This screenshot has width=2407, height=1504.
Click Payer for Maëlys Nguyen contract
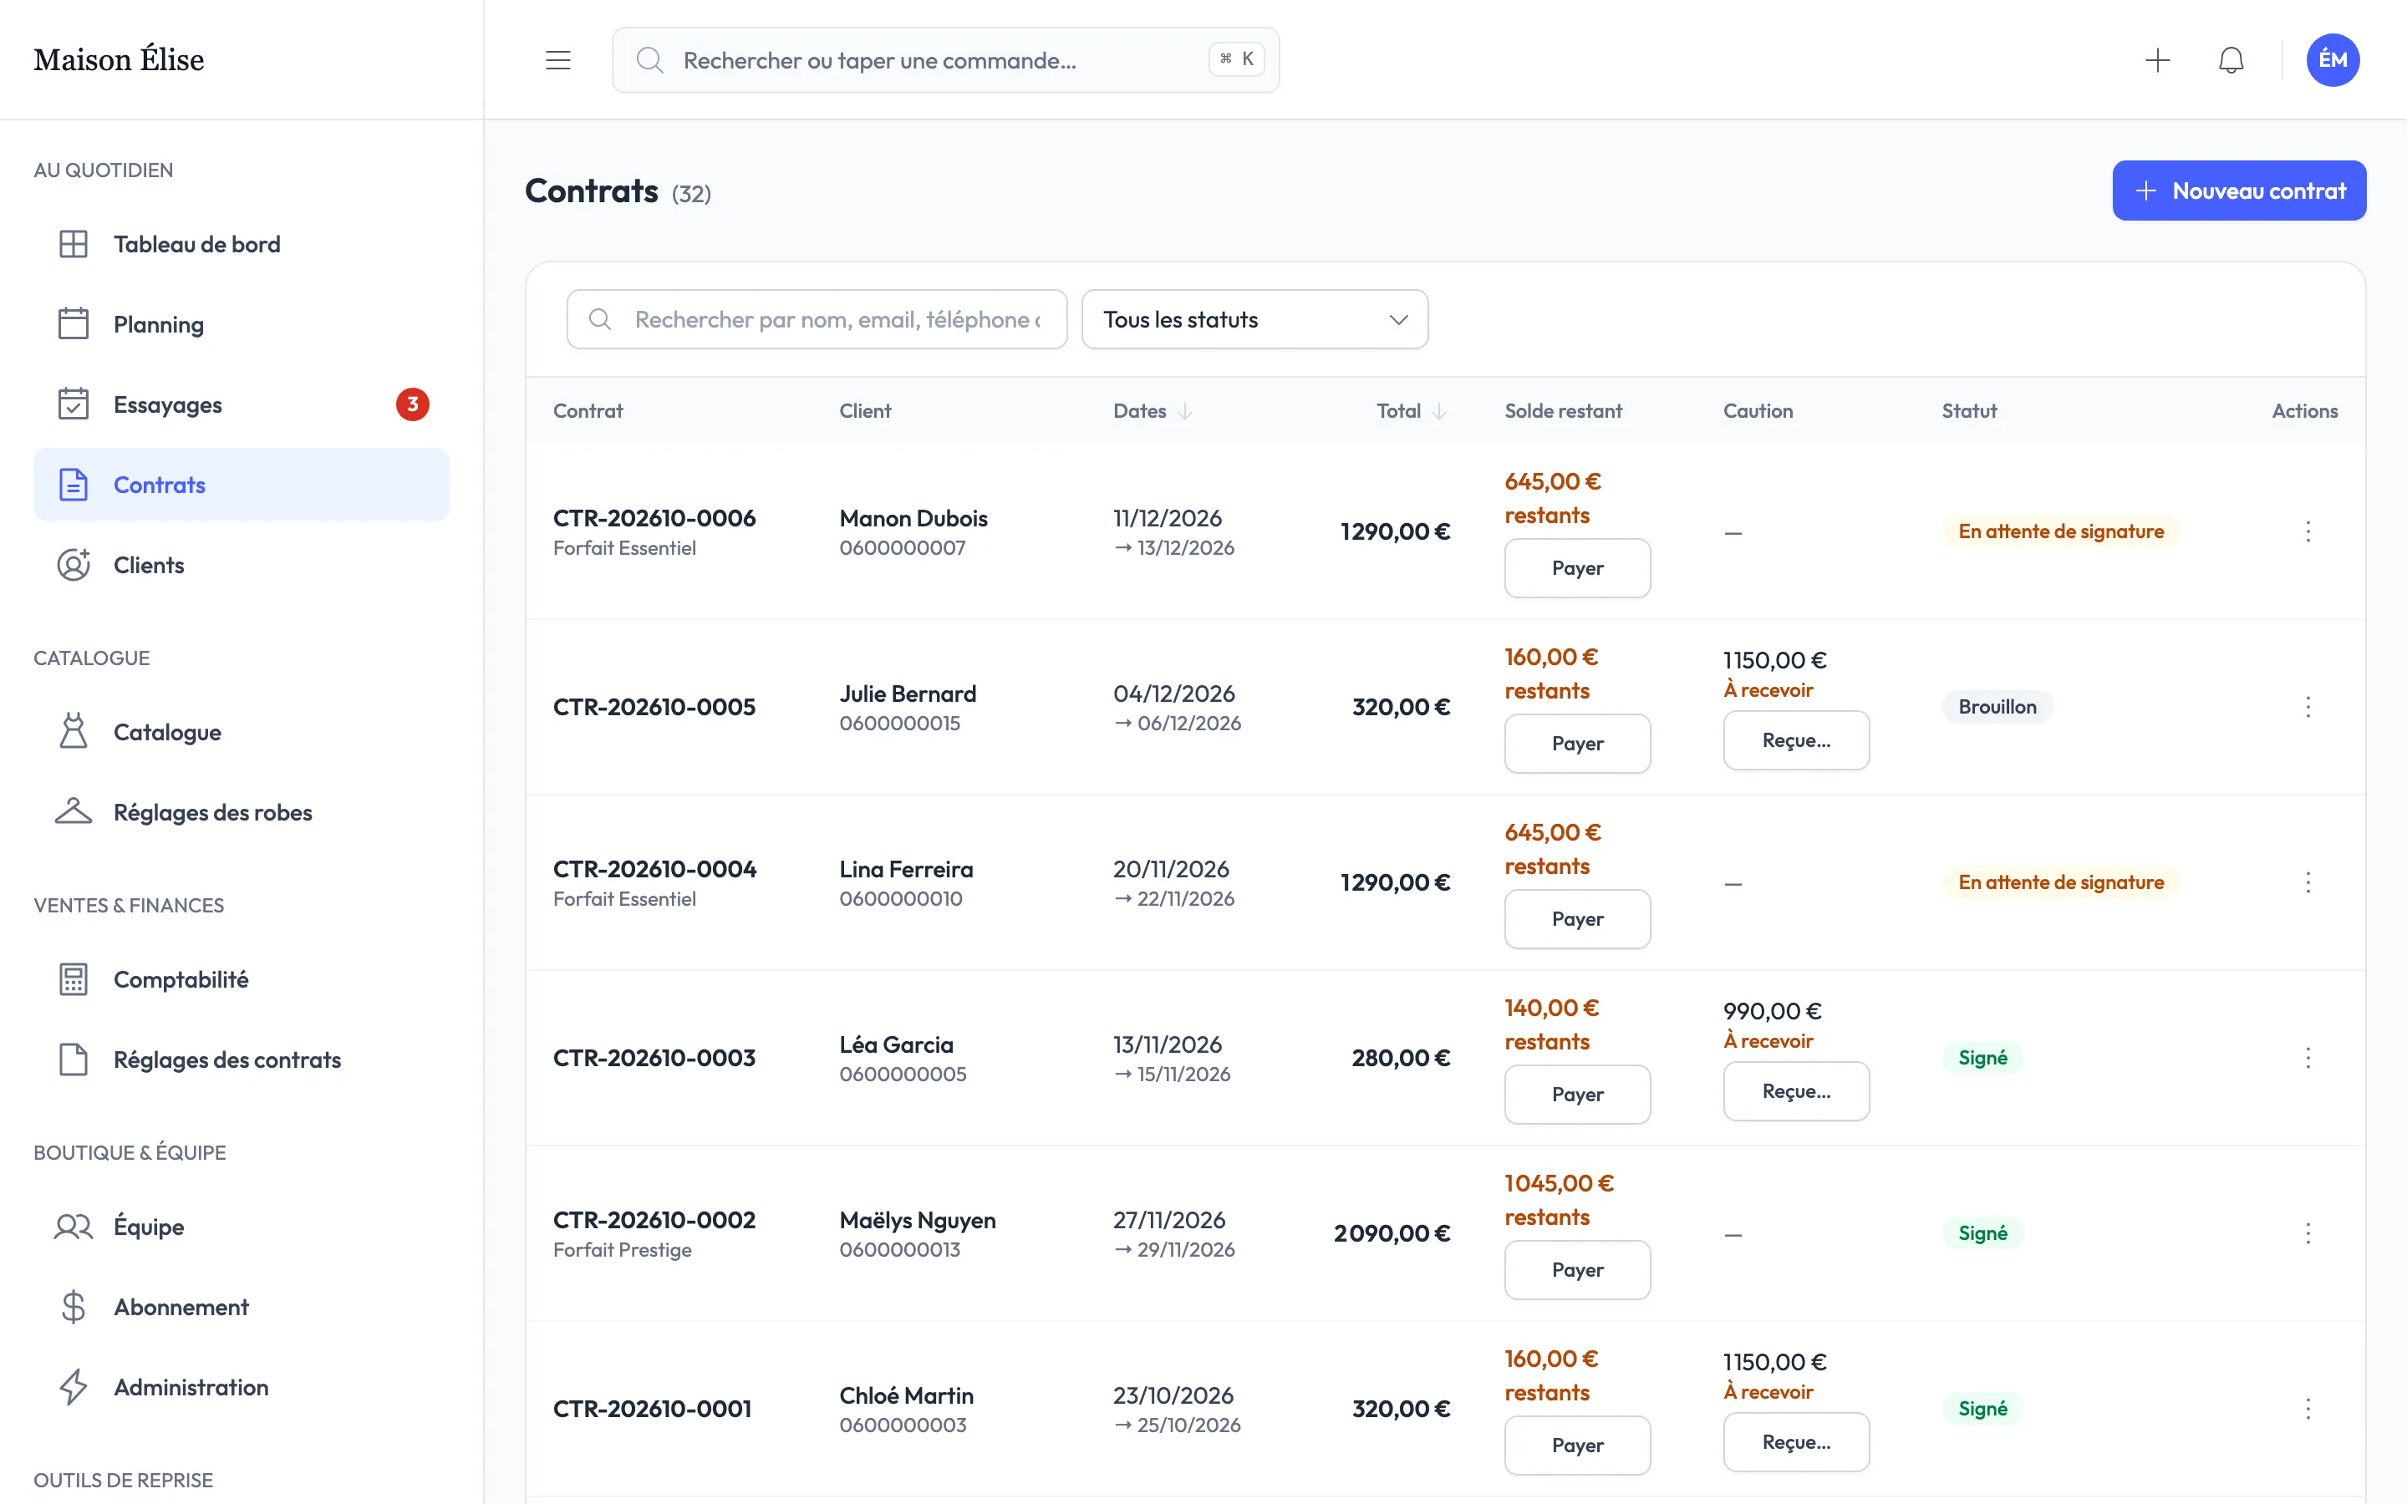point(1576,1269)
